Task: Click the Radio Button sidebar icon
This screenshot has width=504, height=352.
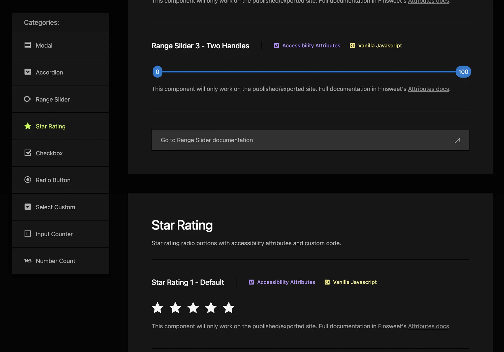Action: coord(27,180)
